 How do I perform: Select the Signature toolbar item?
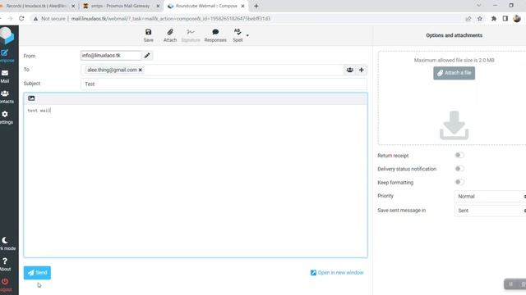191,35
